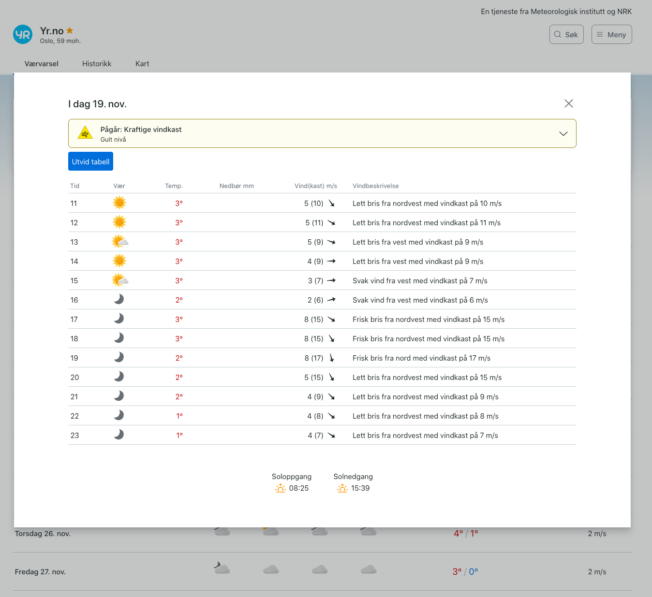Image resolution: width=652 pixels, height=597 pixels.
Task: Switch to the Historikk tab
Action: (97, 64)
